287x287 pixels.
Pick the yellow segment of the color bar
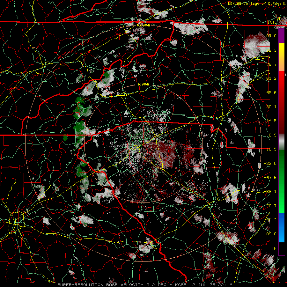coord(282,50)
